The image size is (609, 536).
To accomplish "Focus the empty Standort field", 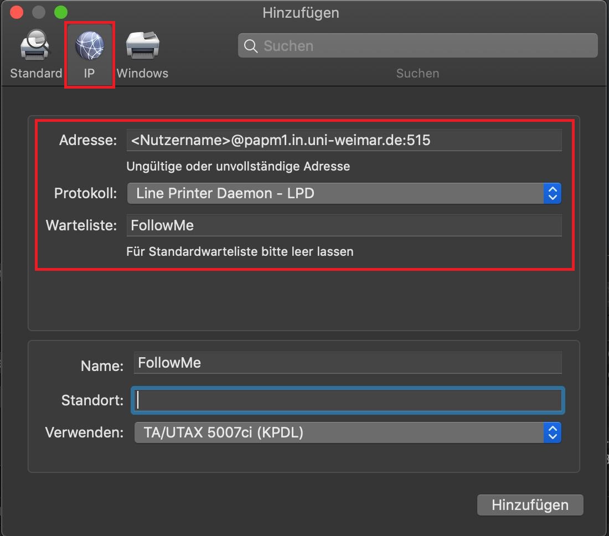I will [x=347, y=400].
